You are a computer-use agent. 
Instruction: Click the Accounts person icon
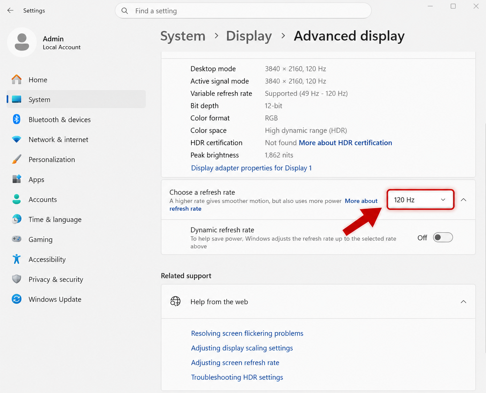(x=16, y=199)
